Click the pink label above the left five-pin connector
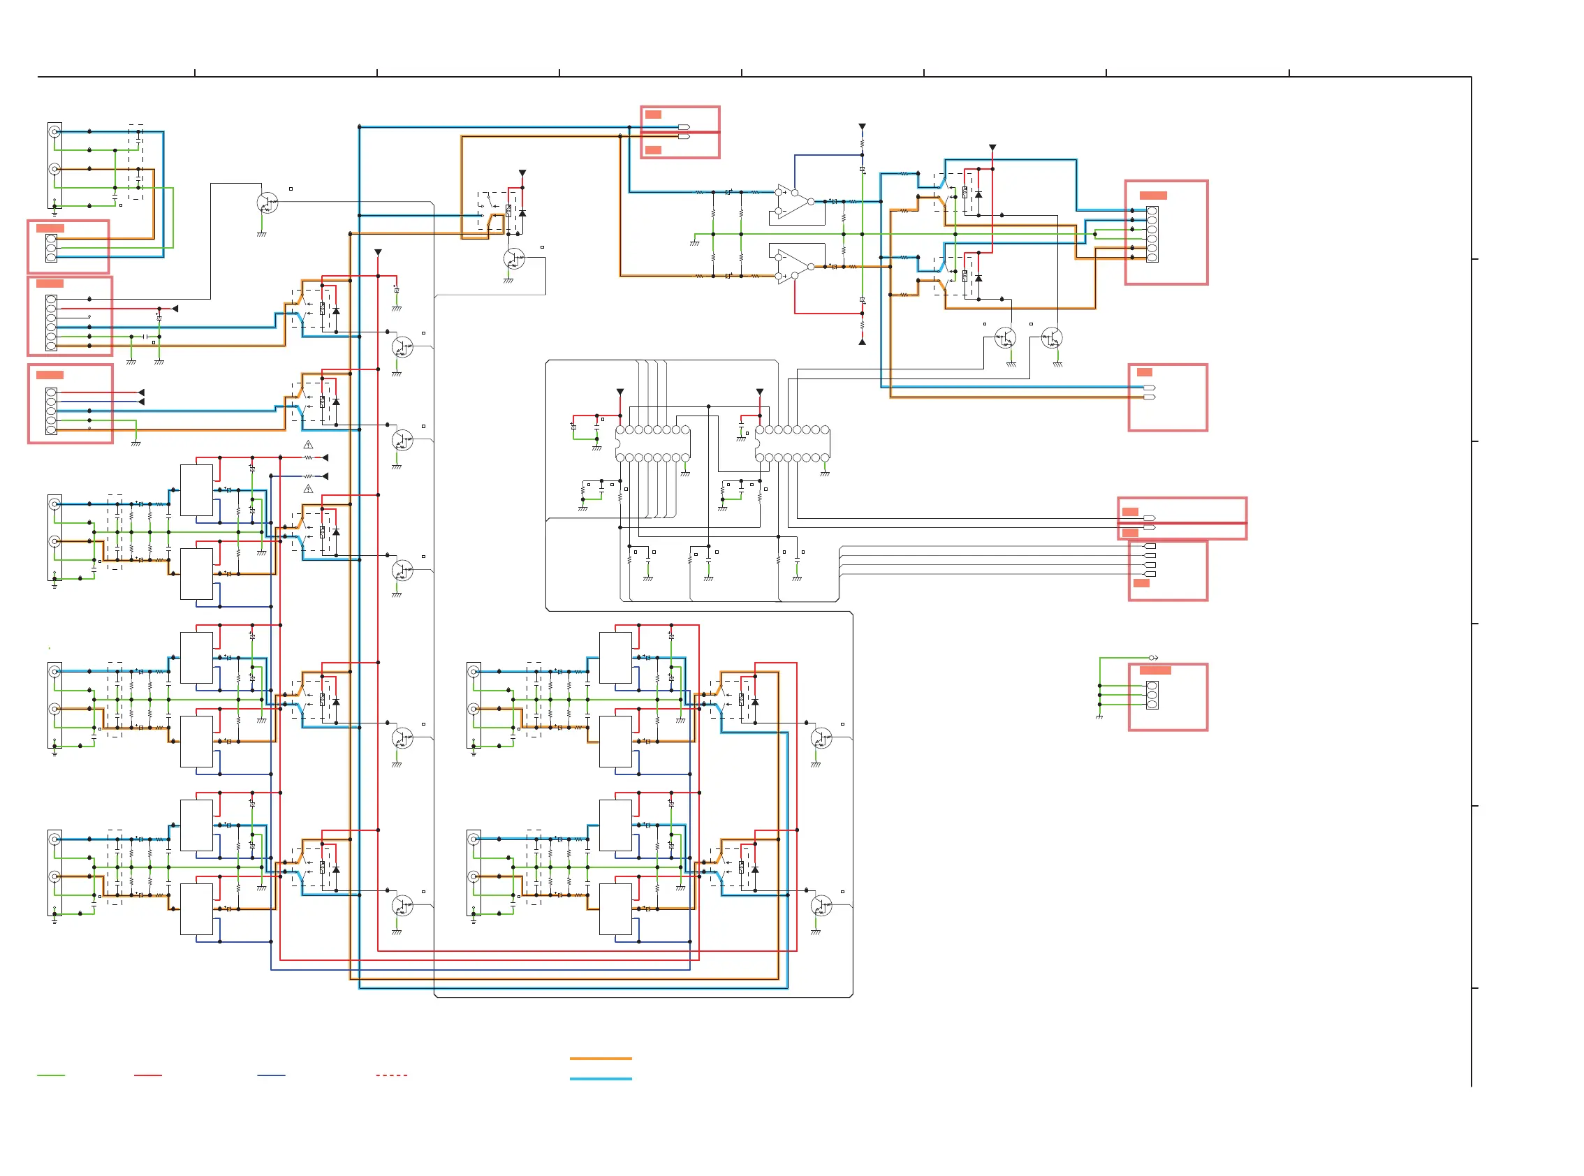1584x1176 pixels. pos(50,375)
